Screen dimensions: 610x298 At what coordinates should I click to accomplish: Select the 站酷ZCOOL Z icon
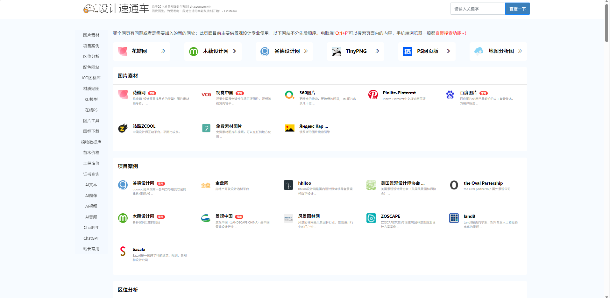tap(123, 128)
